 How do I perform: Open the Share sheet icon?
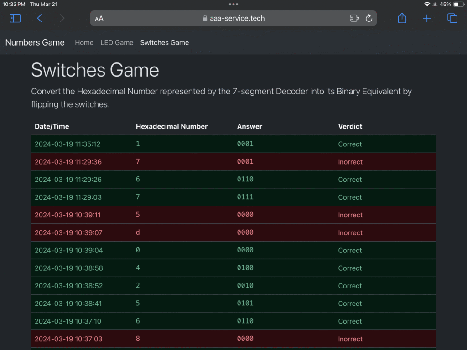[x=402, y=18]
